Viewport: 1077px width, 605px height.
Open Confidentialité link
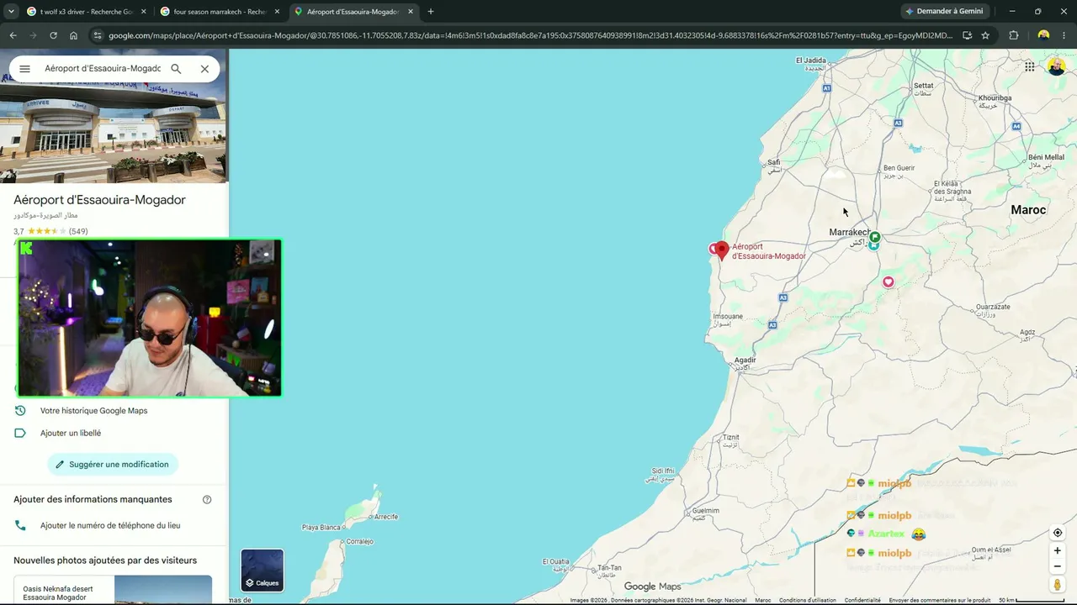coord(862,600)
